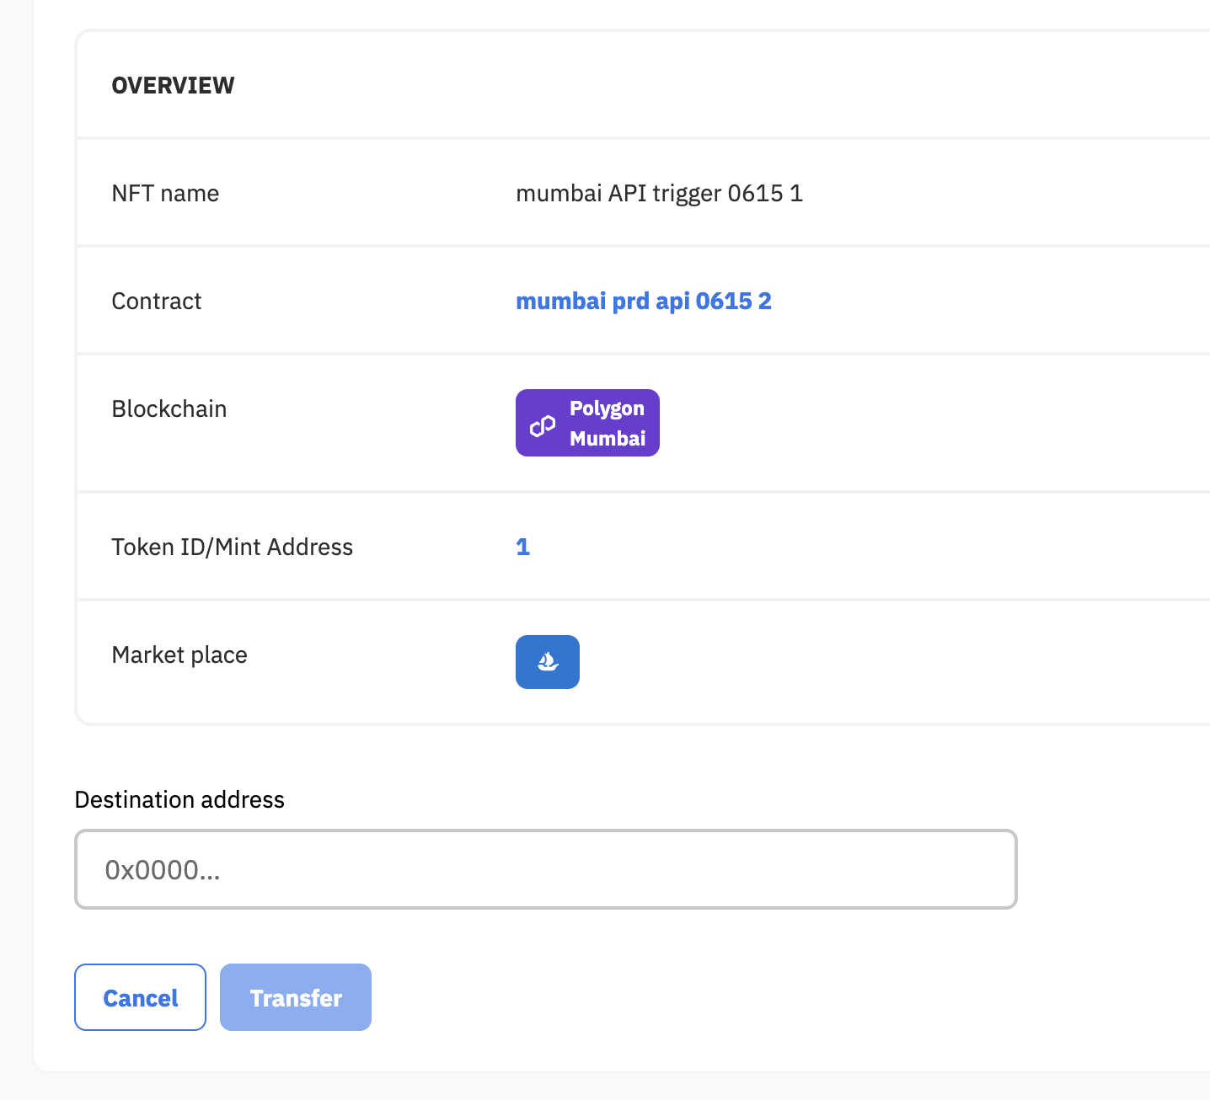The image size is (1210, 1100).
Task: Open the mumbai prd api 0615 2 contract link
Action: click(643, 302)
